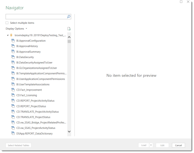Click the Cancel button
Screen dimensions: 194x153
coord(178,145)
